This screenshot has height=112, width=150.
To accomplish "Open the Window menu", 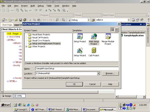I will [66, 6].
